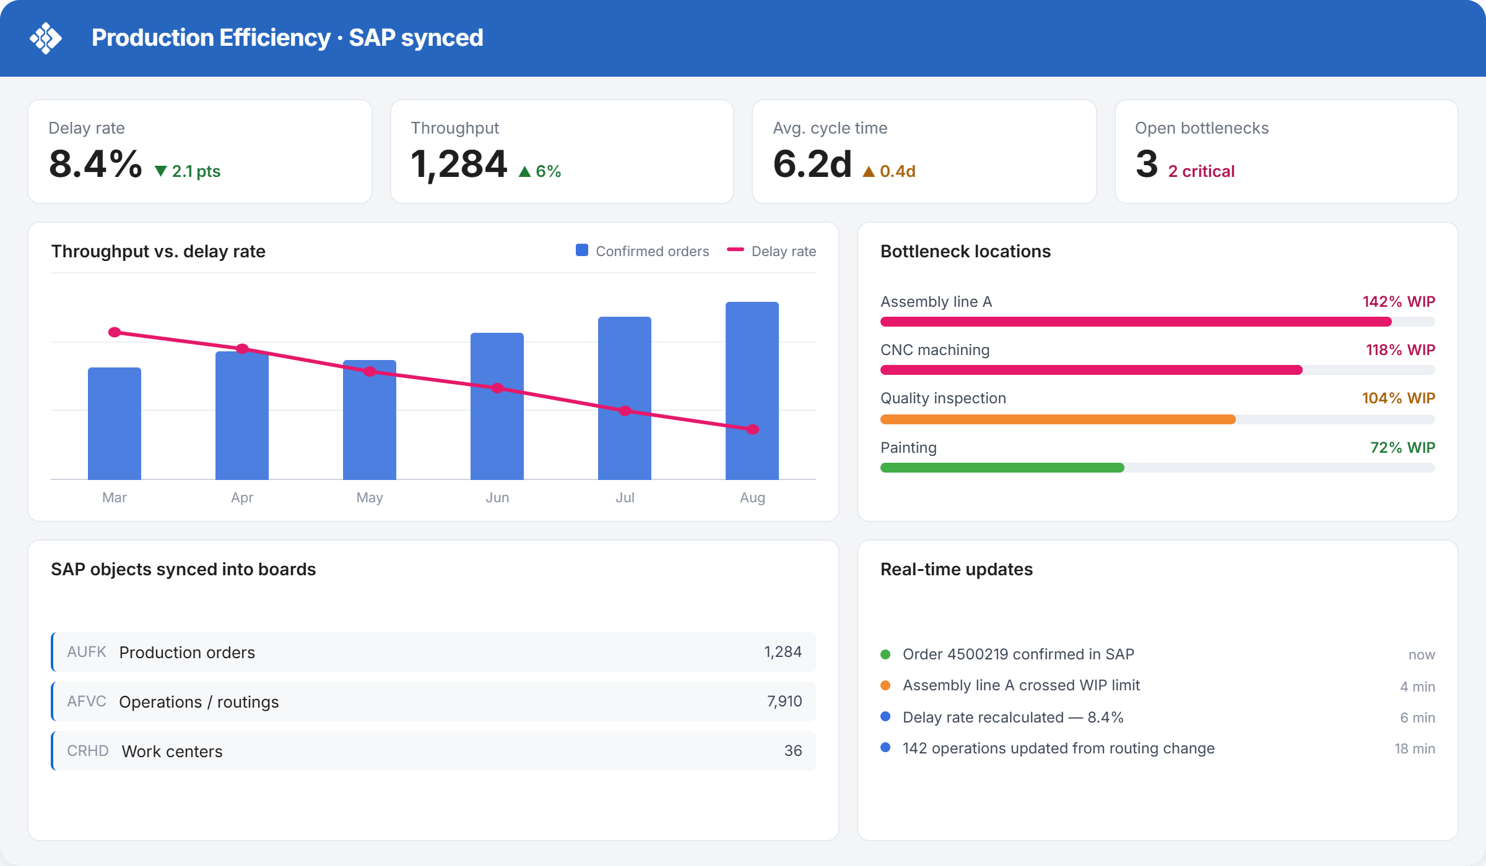Click the blue dot beside Delay rate recalculated
Viewport: 1486px width, 866px height.
click(x=885, y=716)
